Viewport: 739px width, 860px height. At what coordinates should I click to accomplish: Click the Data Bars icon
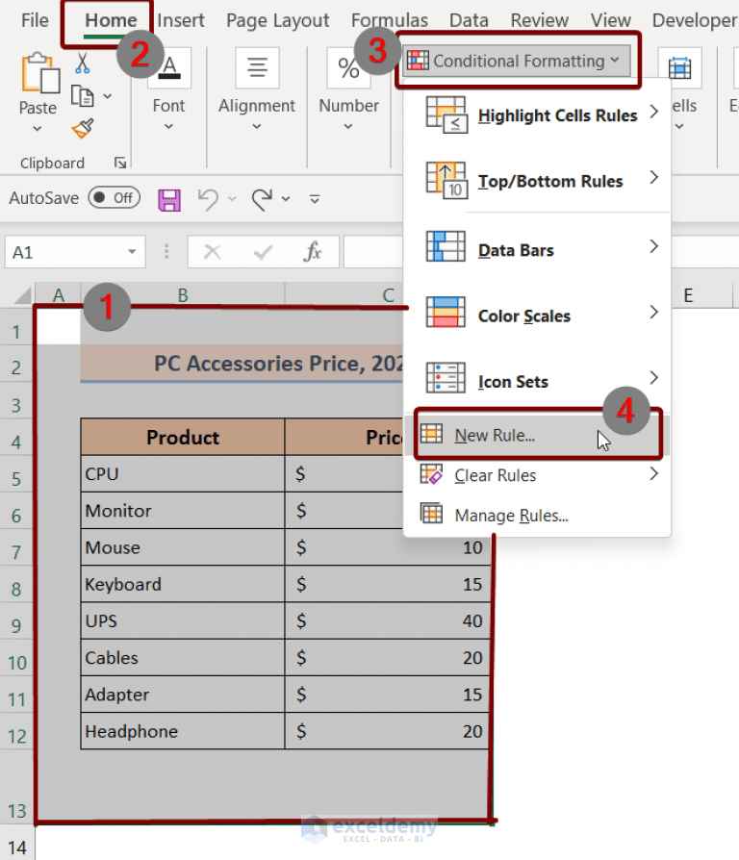point(446,247)
